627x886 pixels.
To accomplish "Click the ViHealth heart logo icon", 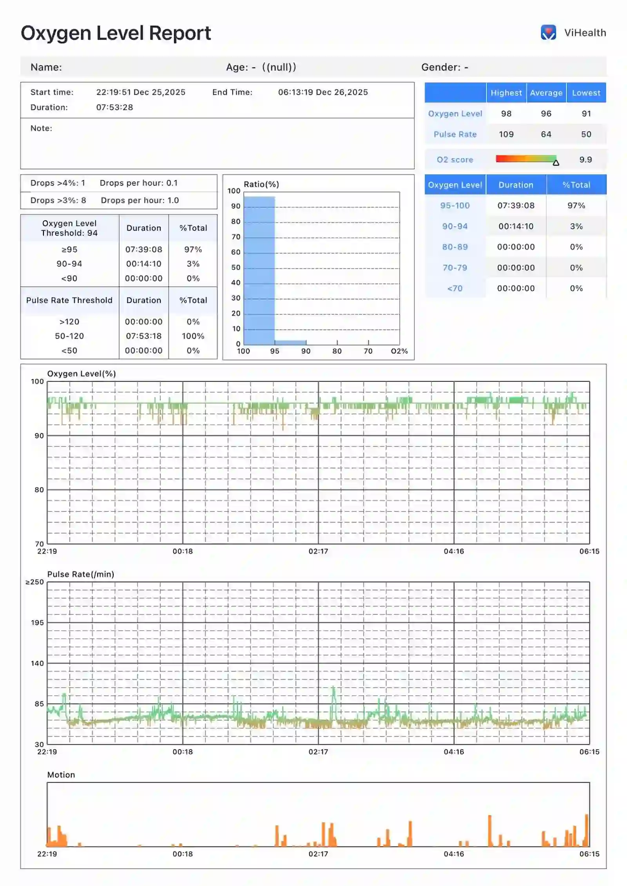I will click(x=548, y=32).
